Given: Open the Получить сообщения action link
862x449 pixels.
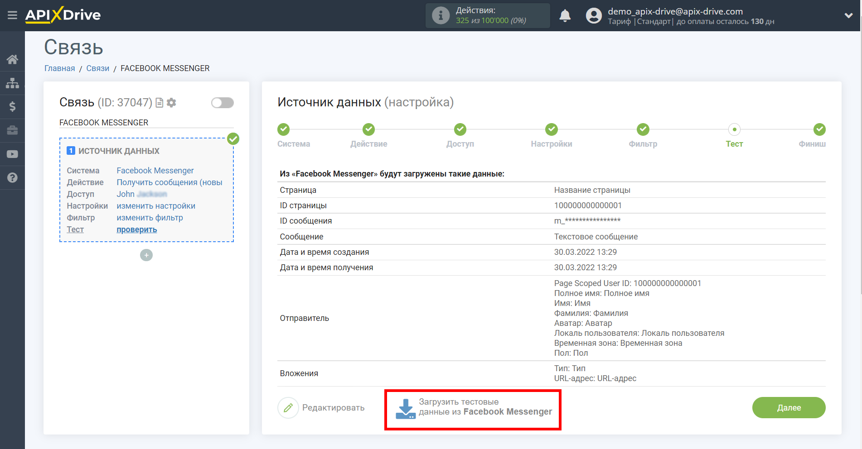Looking at the screenshot, I should click(169, 182).
